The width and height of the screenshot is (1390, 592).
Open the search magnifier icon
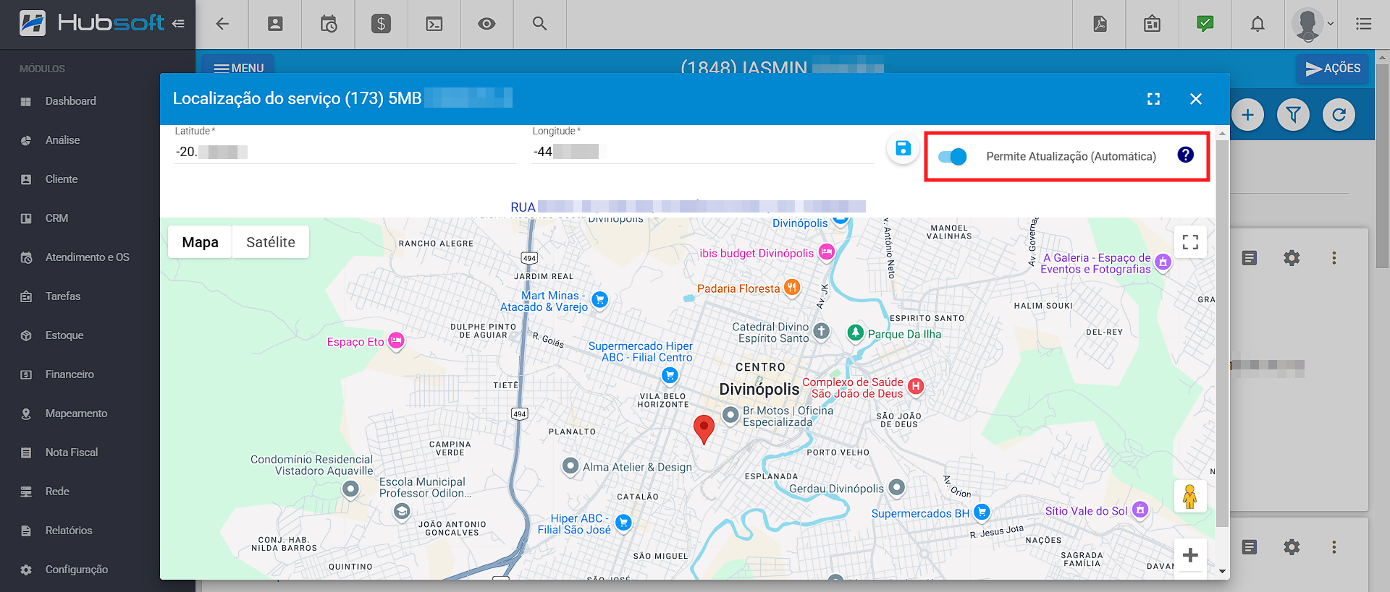coord(539,24)
